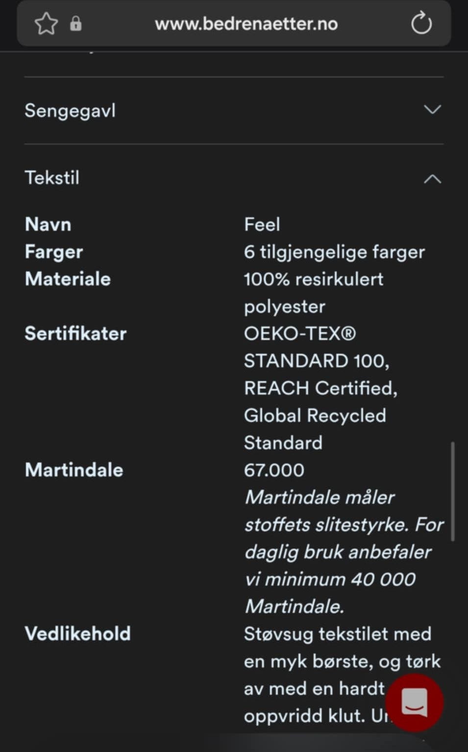Viewport: 468px width, 752px height.
Task: Click the Materiale row label
Action: (x=68, y=279)
